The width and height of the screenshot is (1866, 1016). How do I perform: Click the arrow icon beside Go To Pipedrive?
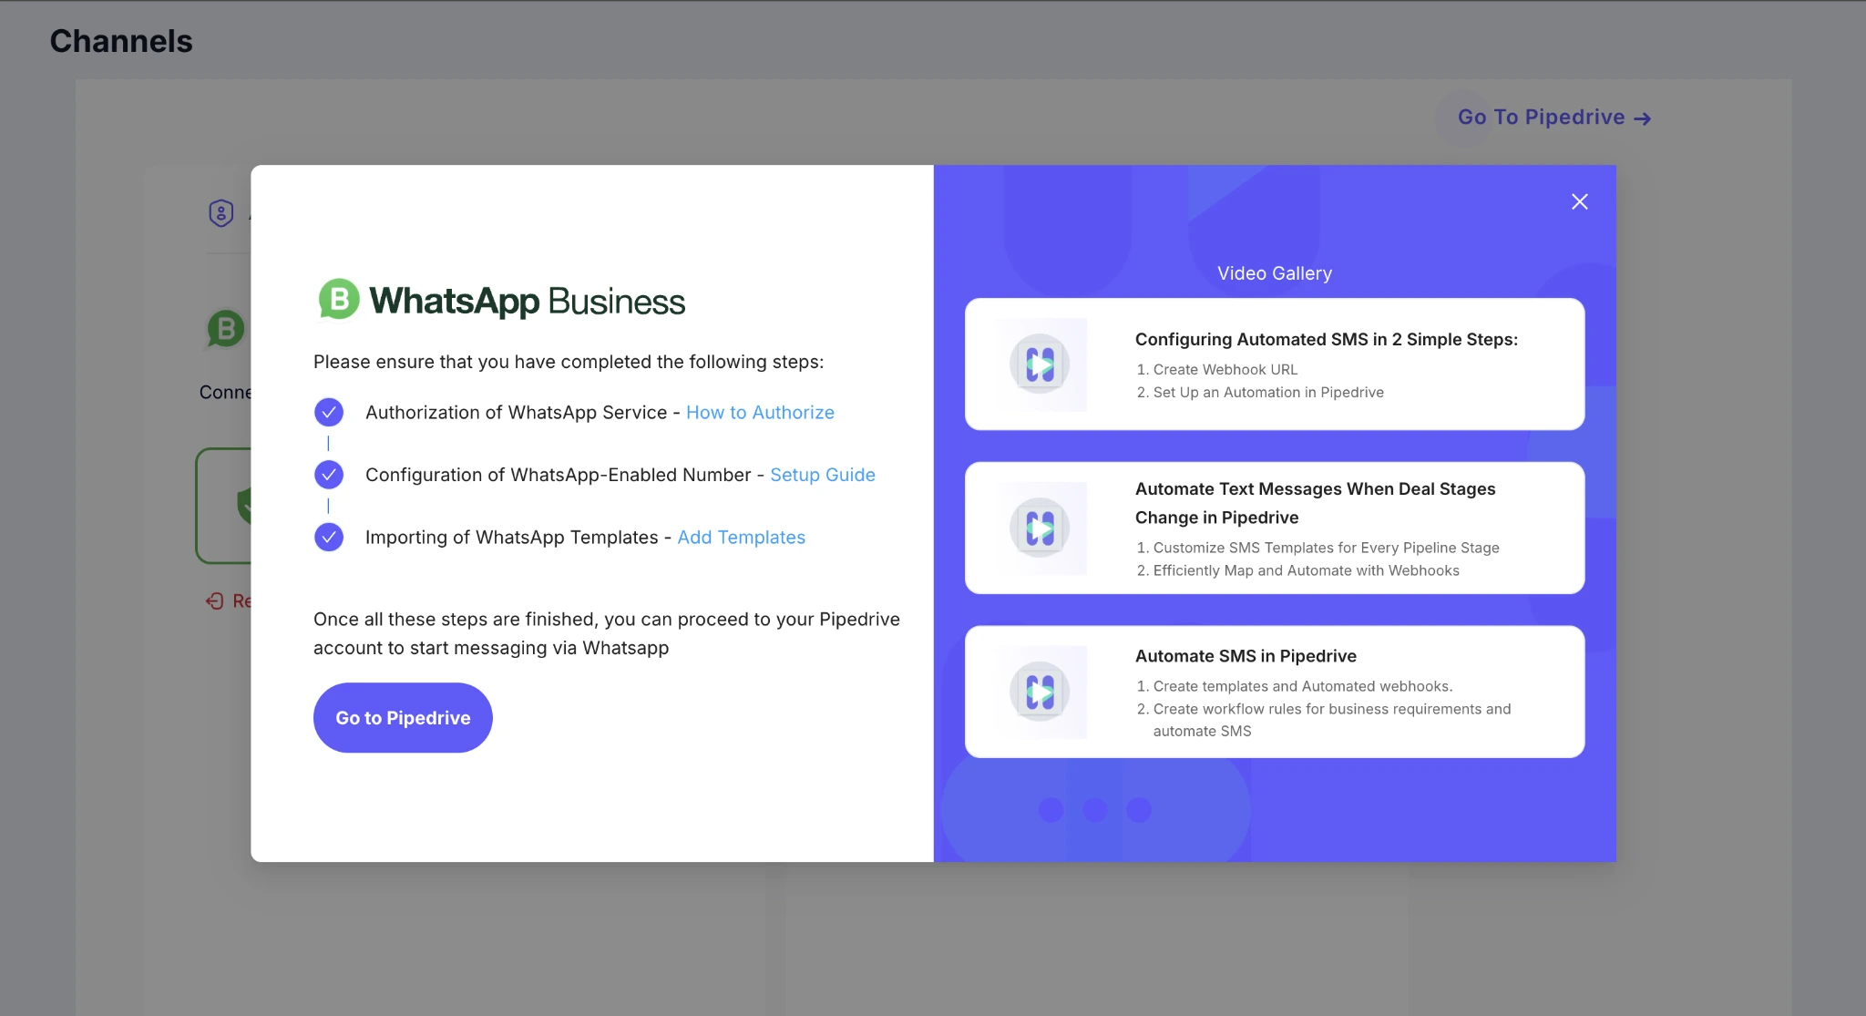point(1642,118)
